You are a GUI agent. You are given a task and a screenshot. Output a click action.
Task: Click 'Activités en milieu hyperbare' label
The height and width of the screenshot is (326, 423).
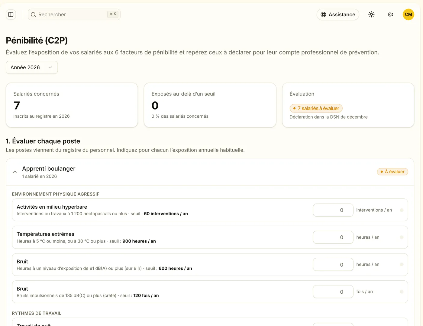click(x=52, y=207)
